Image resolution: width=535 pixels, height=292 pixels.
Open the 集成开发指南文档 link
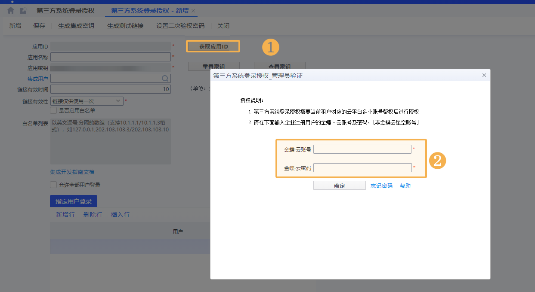(72, 172)
